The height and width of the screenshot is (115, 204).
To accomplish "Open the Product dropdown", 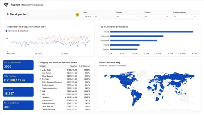I will (x=156, y=16).
